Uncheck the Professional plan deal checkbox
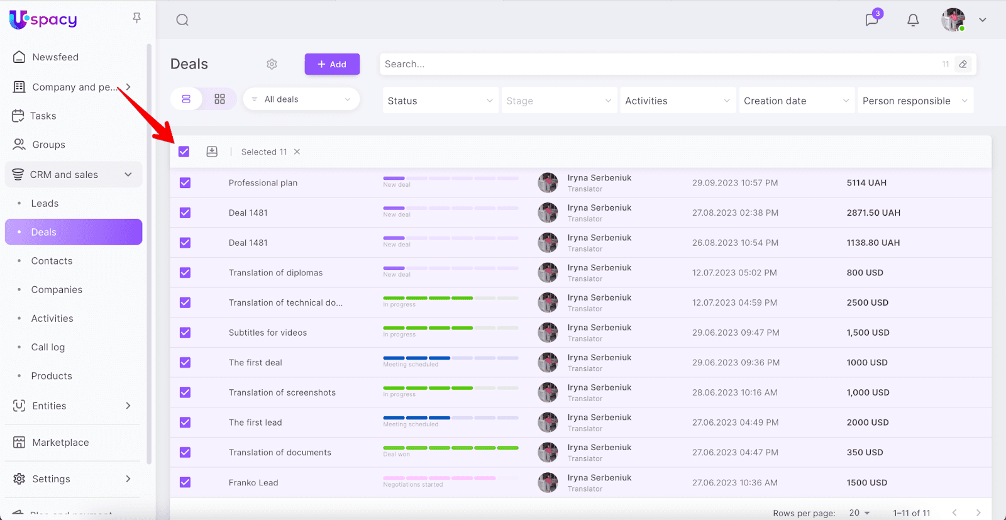The width and height of the screenshot is (1006, 520). pos(185,183)
